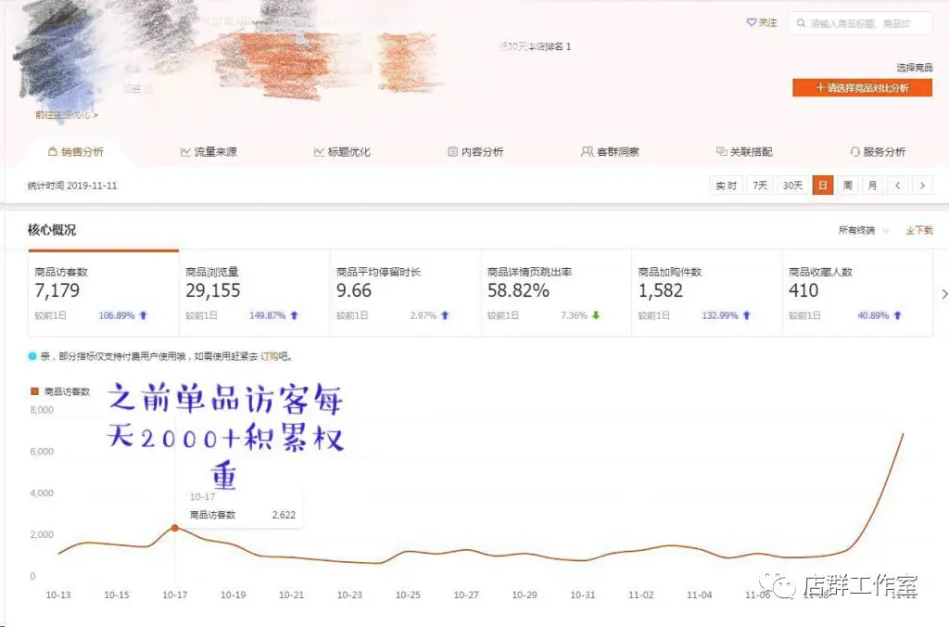The width and height of the screenshot is (949, 627).
Task: Click the chart icon beside 标题优化
Action: click(319, 152)
